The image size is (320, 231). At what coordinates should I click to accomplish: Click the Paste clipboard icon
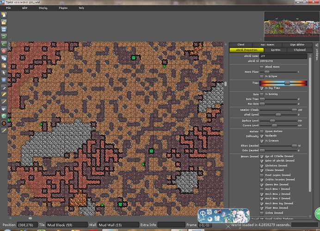coord(4,66)
